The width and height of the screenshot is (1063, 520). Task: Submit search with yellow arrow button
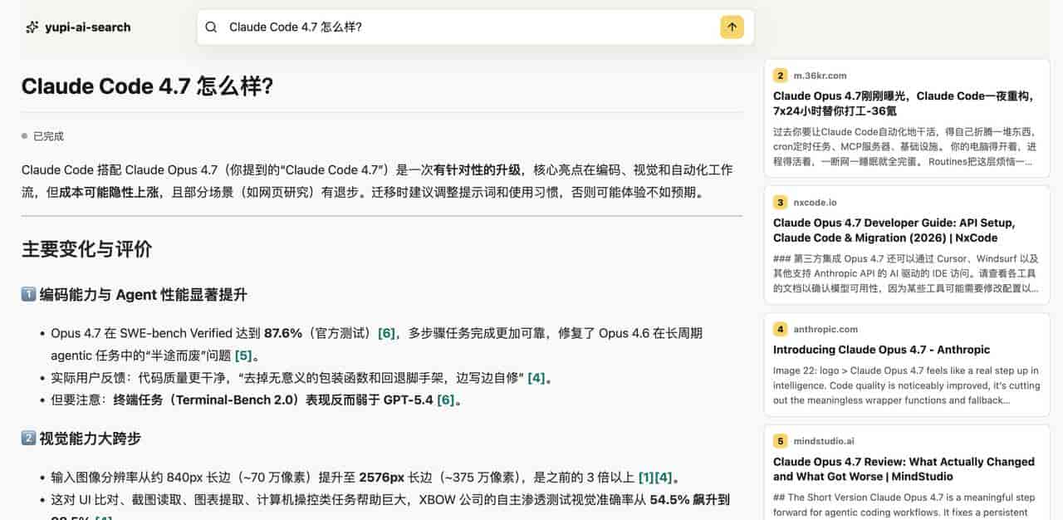[x=732, y=27]
